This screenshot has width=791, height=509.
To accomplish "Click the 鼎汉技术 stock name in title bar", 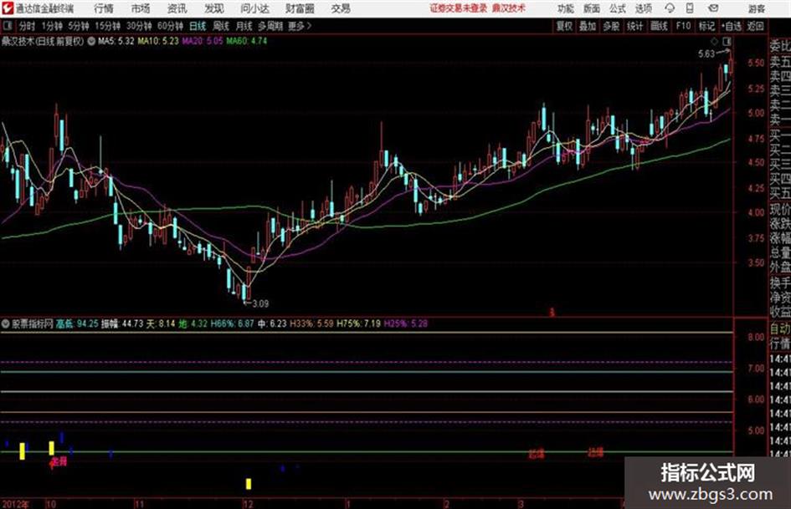I will (x=508, y=8).
